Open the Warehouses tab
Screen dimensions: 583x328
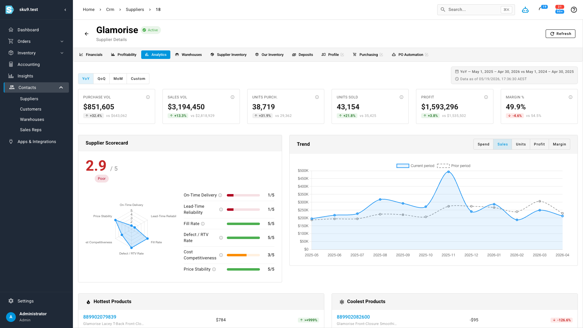pyautogui.click(x=189, y=55)
